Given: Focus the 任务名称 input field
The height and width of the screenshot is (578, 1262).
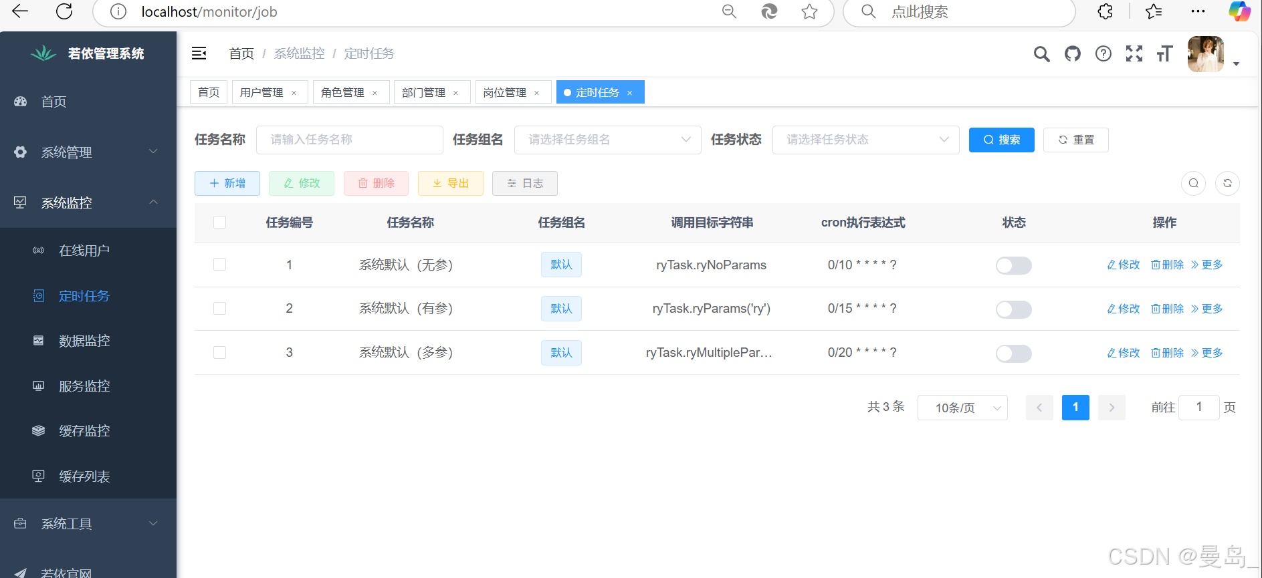Looking at the screenshot, I should 349,140.
